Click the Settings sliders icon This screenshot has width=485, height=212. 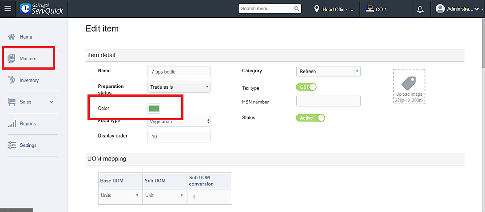tap(12, 145)
